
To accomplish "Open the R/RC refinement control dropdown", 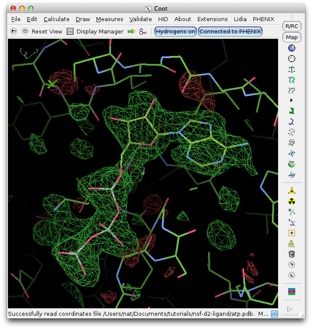I will click(292, 26).
